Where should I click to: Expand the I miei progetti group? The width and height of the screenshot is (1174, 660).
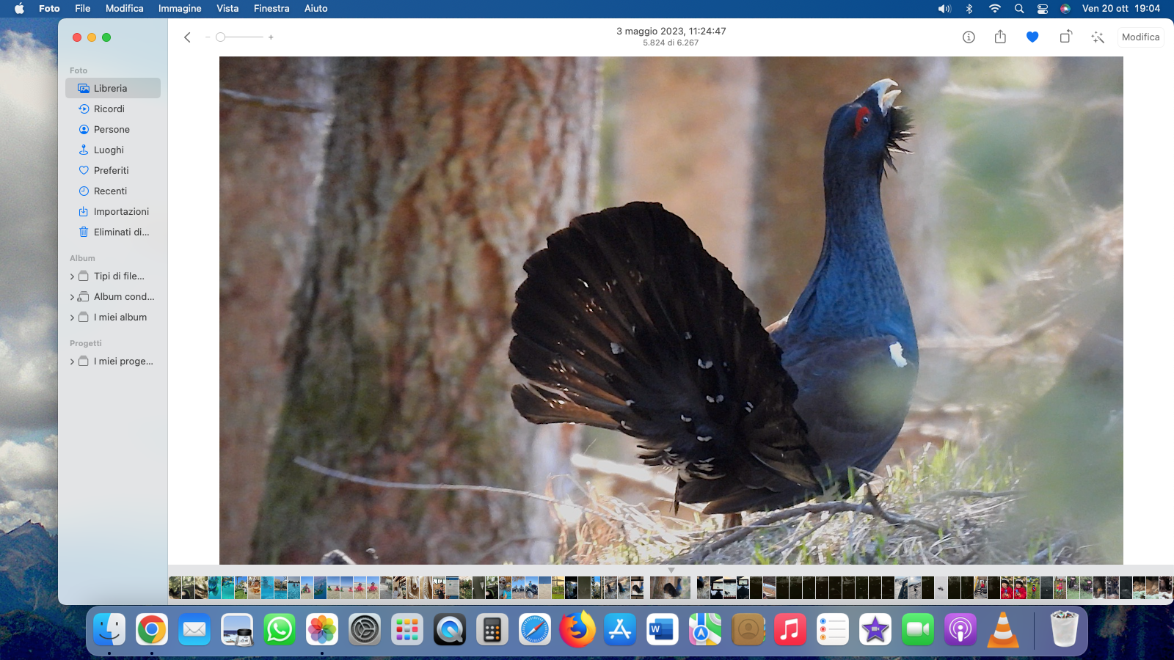[x=72, y=362]
